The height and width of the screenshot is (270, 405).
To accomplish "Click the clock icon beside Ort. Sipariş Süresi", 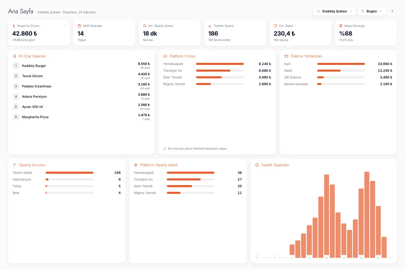I will pos(145,26).
